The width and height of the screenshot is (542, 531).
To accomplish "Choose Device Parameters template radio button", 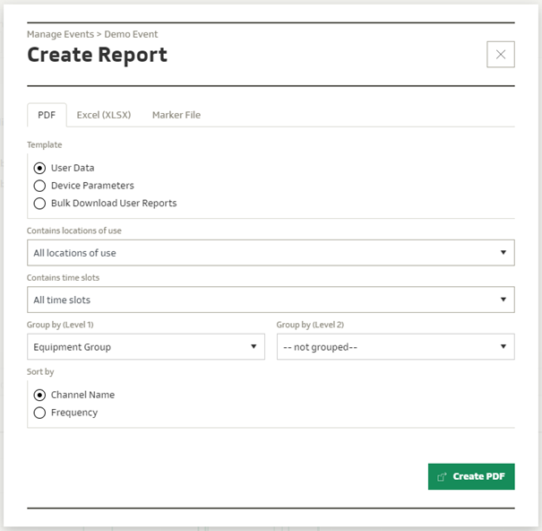I will (x=39, y=186).
